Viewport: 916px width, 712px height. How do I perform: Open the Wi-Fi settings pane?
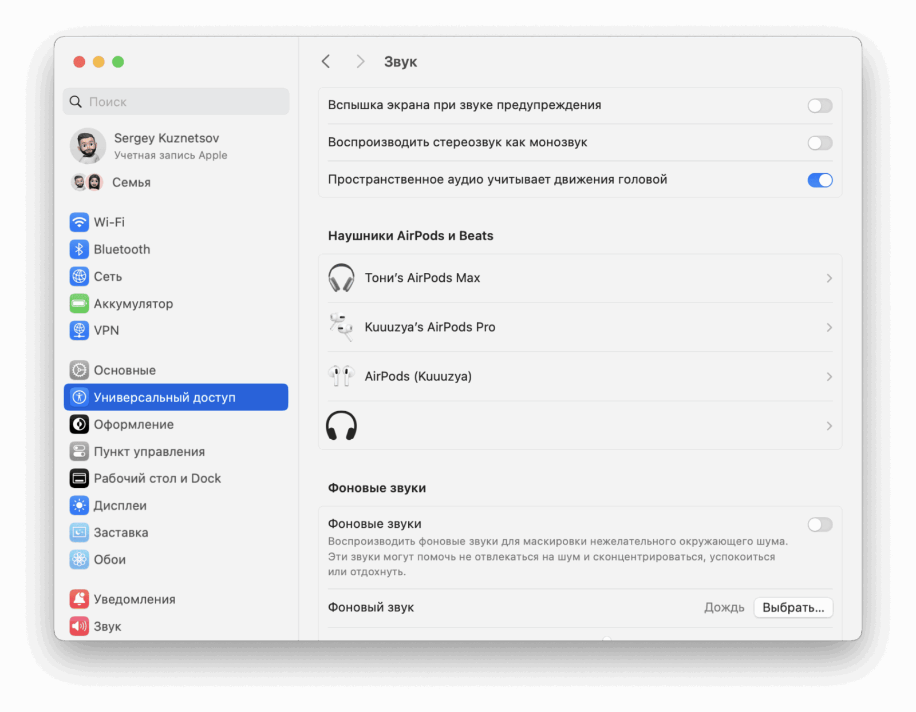176,222
